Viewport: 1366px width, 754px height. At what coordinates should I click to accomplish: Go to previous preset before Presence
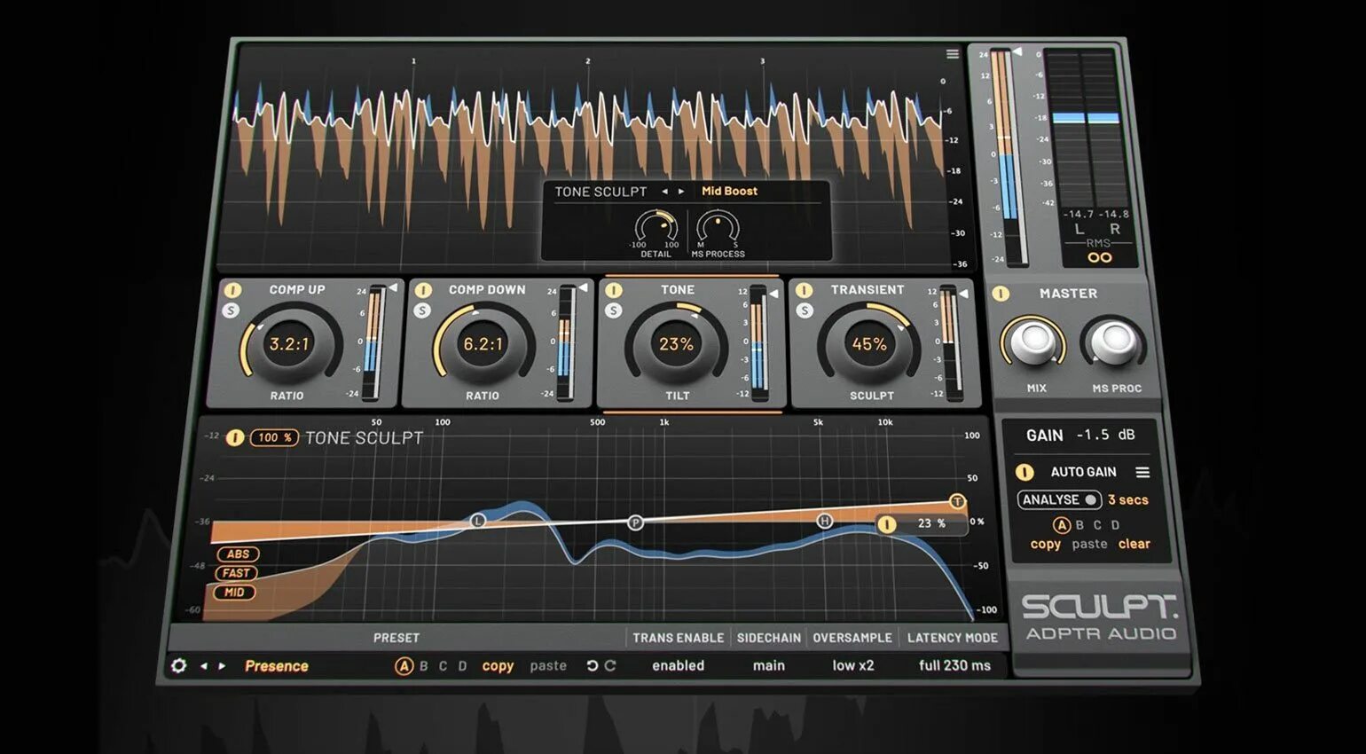coord(203,666)
